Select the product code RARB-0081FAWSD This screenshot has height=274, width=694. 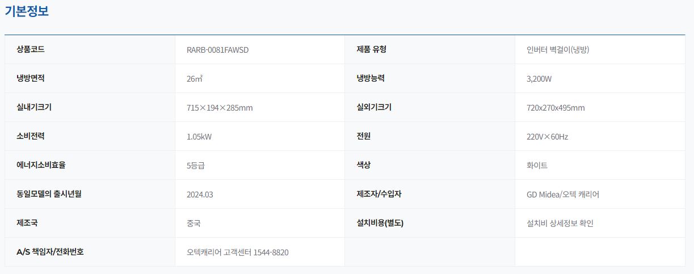pyautogui.click(x=217, y=50)
